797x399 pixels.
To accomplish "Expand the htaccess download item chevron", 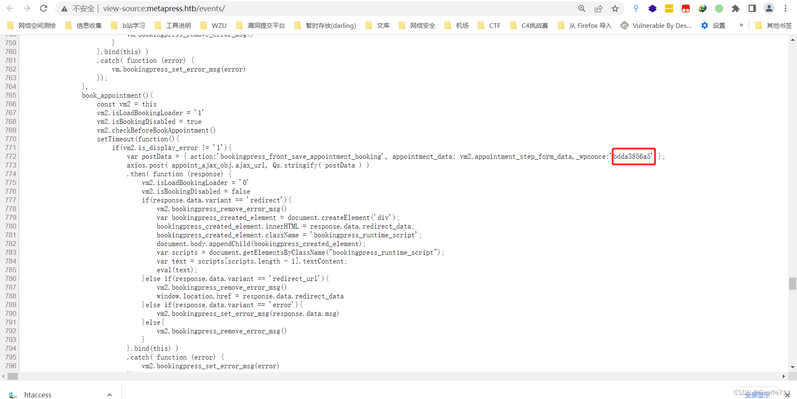I will [109, 394].
